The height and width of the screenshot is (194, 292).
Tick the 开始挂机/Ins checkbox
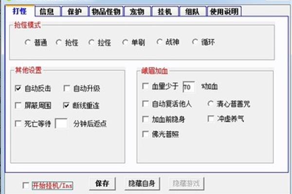coord(25,185)
